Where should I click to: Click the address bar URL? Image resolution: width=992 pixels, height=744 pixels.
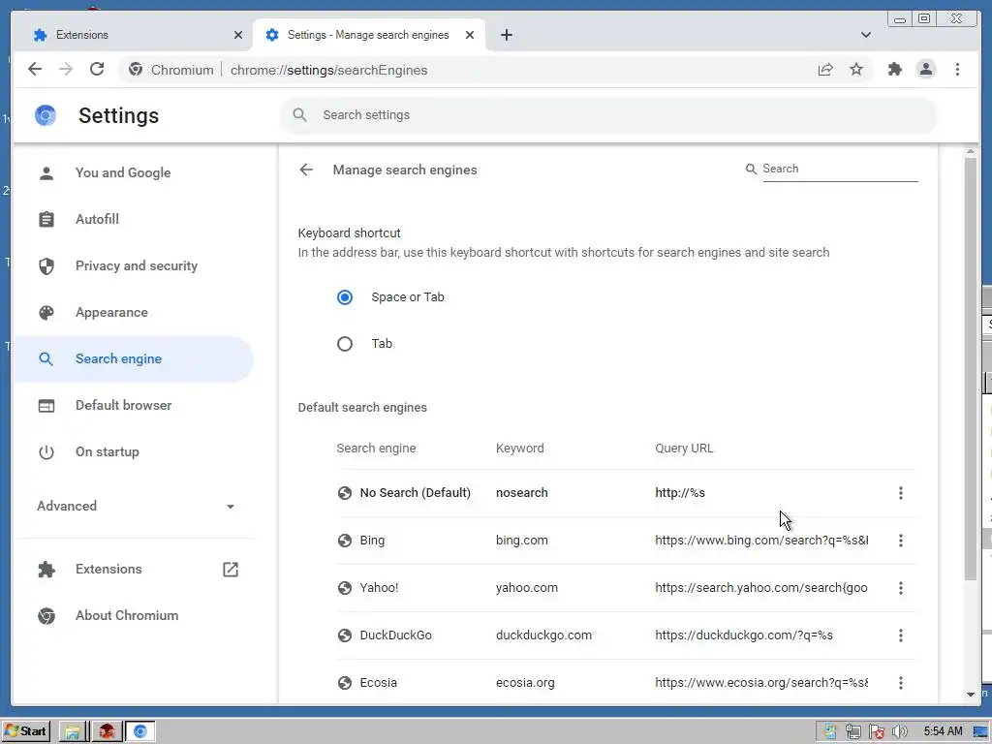[329, 70]
